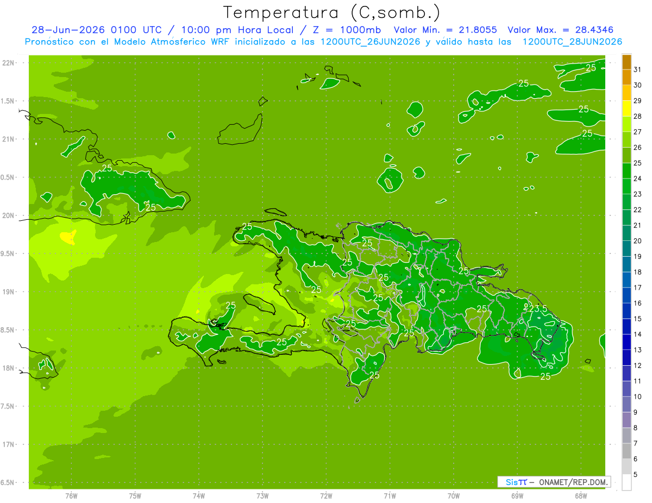Select the color bar segment between 22 and 23

626,202
